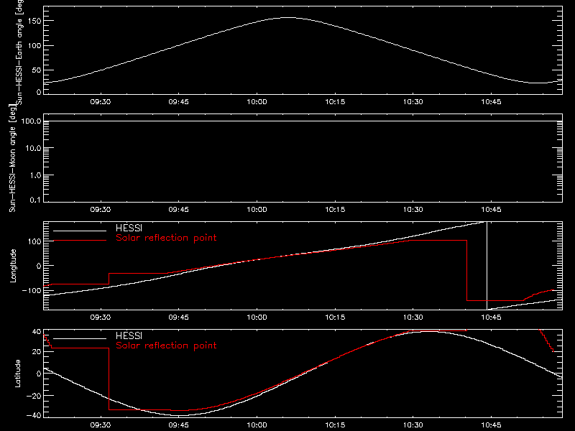Click red legend line in Longitude plot
Image resolution: width=575 pixels, height=431 pixels.
coord(80,241)
